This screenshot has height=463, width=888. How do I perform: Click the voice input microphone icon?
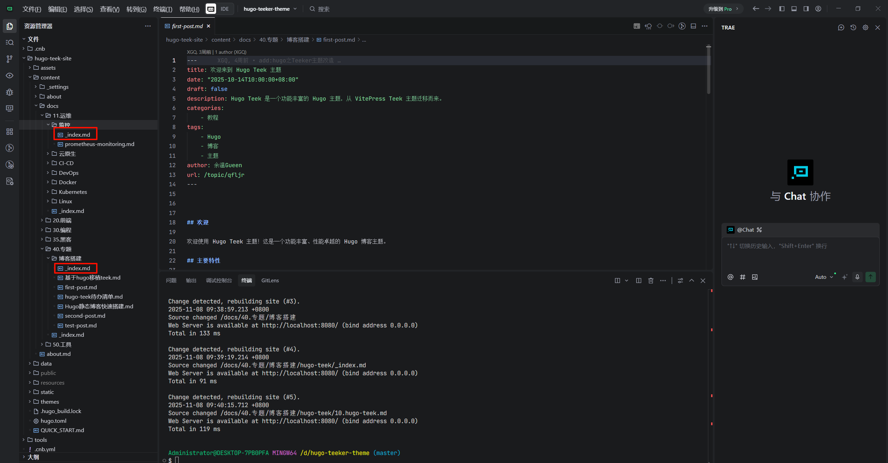click(x=857, y=277)
